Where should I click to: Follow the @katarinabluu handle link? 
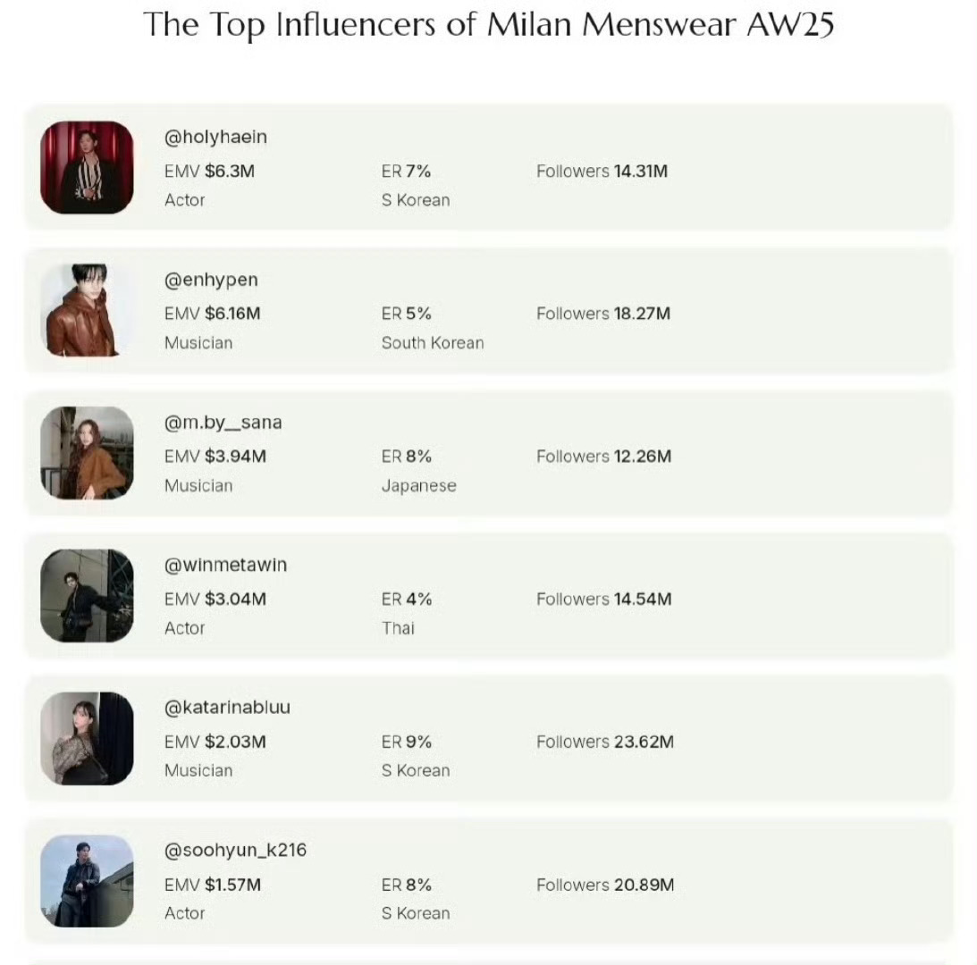(227, 708)
